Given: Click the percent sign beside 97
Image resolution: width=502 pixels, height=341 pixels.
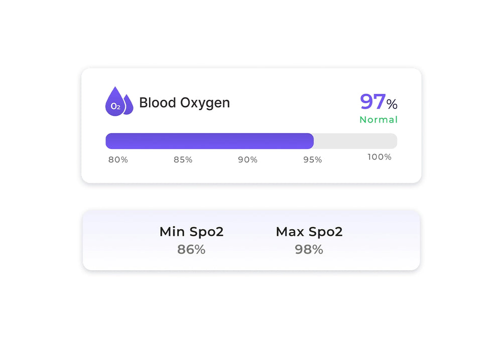Looking at the screenshot, I should pos(392,104).
